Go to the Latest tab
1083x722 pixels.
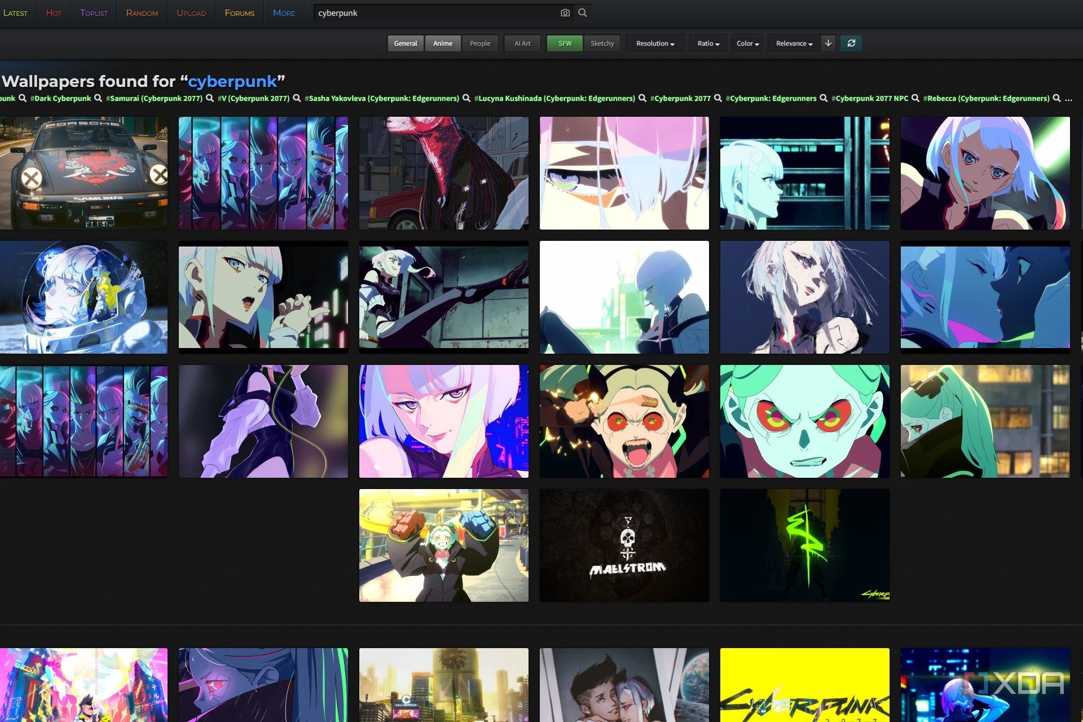(x=15, y=13)
